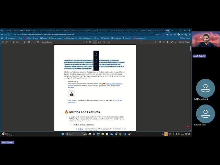Screen dimensions: 220x165
Task: Rotate the PDF page
Action: [104, 42]
